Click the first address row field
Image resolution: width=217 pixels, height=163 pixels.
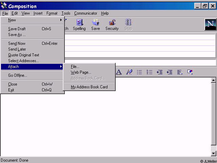pyautogui.click(x=140, y=37)
